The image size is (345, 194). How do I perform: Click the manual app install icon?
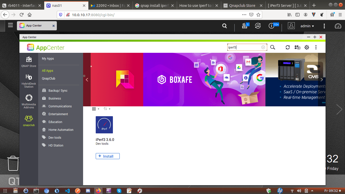[x=297, y=47]
